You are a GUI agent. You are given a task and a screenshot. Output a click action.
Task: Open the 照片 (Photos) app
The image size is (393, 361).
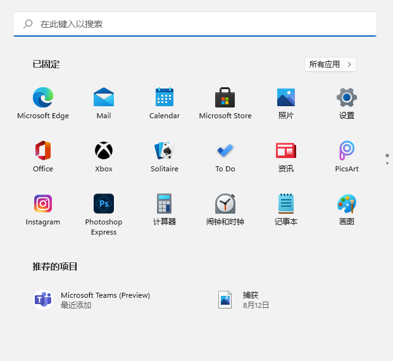tap(286, 97)
